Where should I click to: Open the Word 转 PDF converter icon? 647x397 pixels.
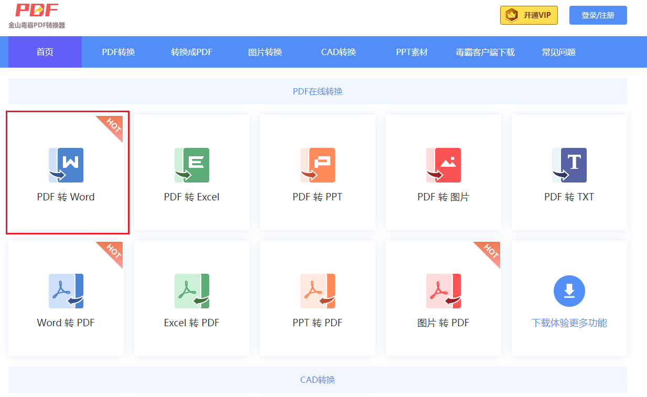[x=66, y=291]
